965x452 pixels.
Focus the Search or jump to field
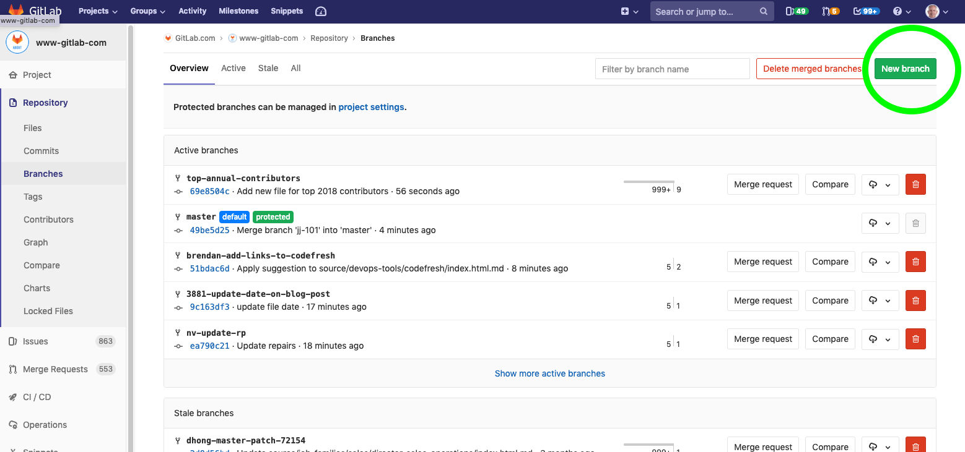coord(712,11)
